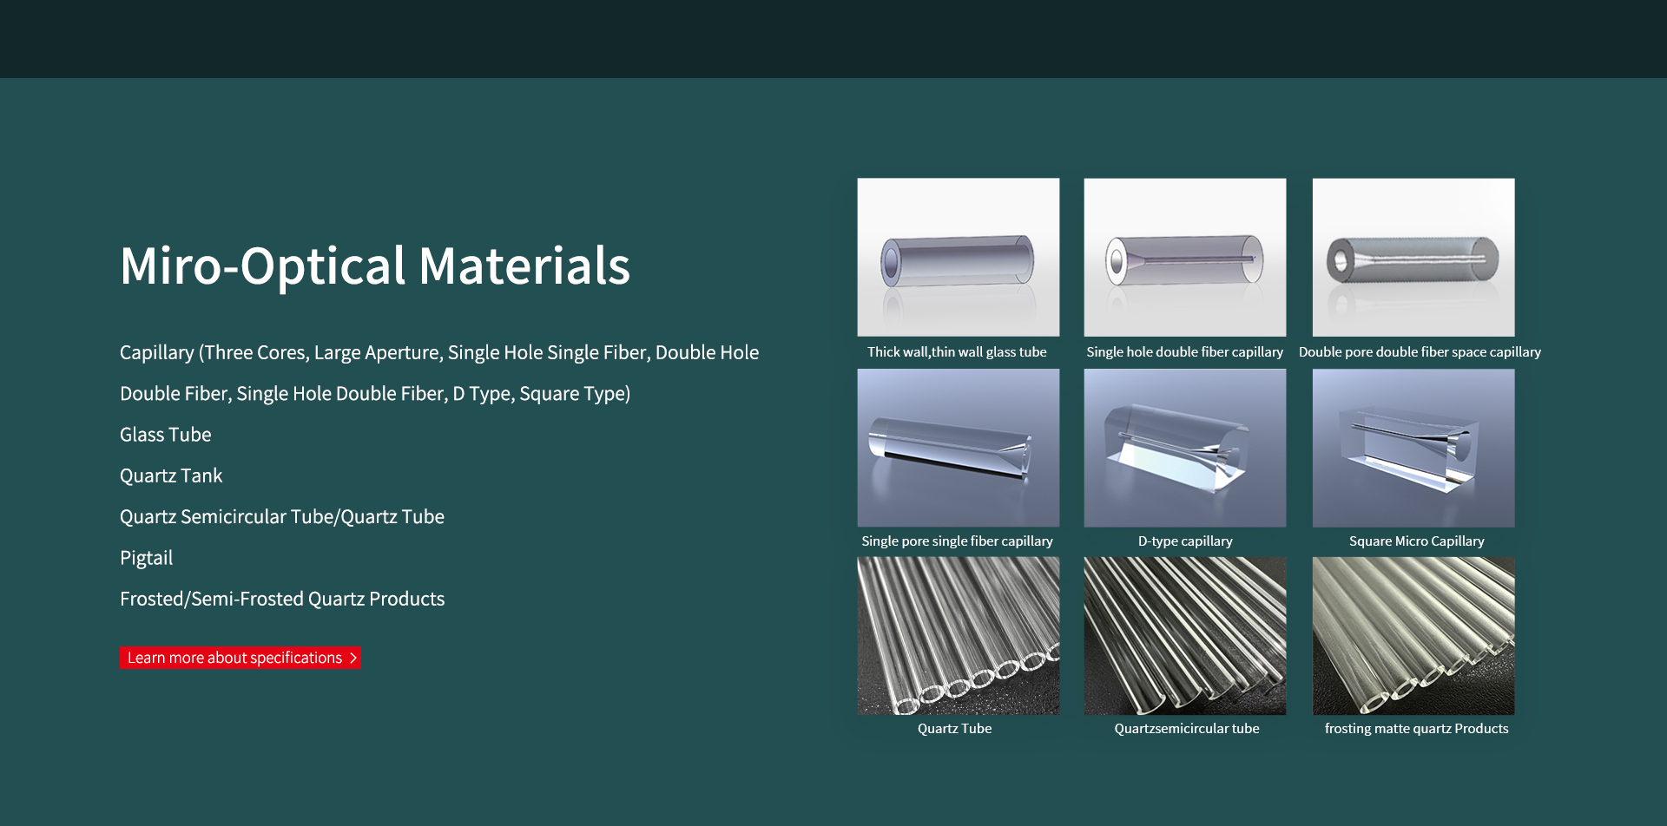1667x826 pixels.
Task: Click the 'Quartz Tank' list item
Action: pyautogui.click(x=171, y=475)
